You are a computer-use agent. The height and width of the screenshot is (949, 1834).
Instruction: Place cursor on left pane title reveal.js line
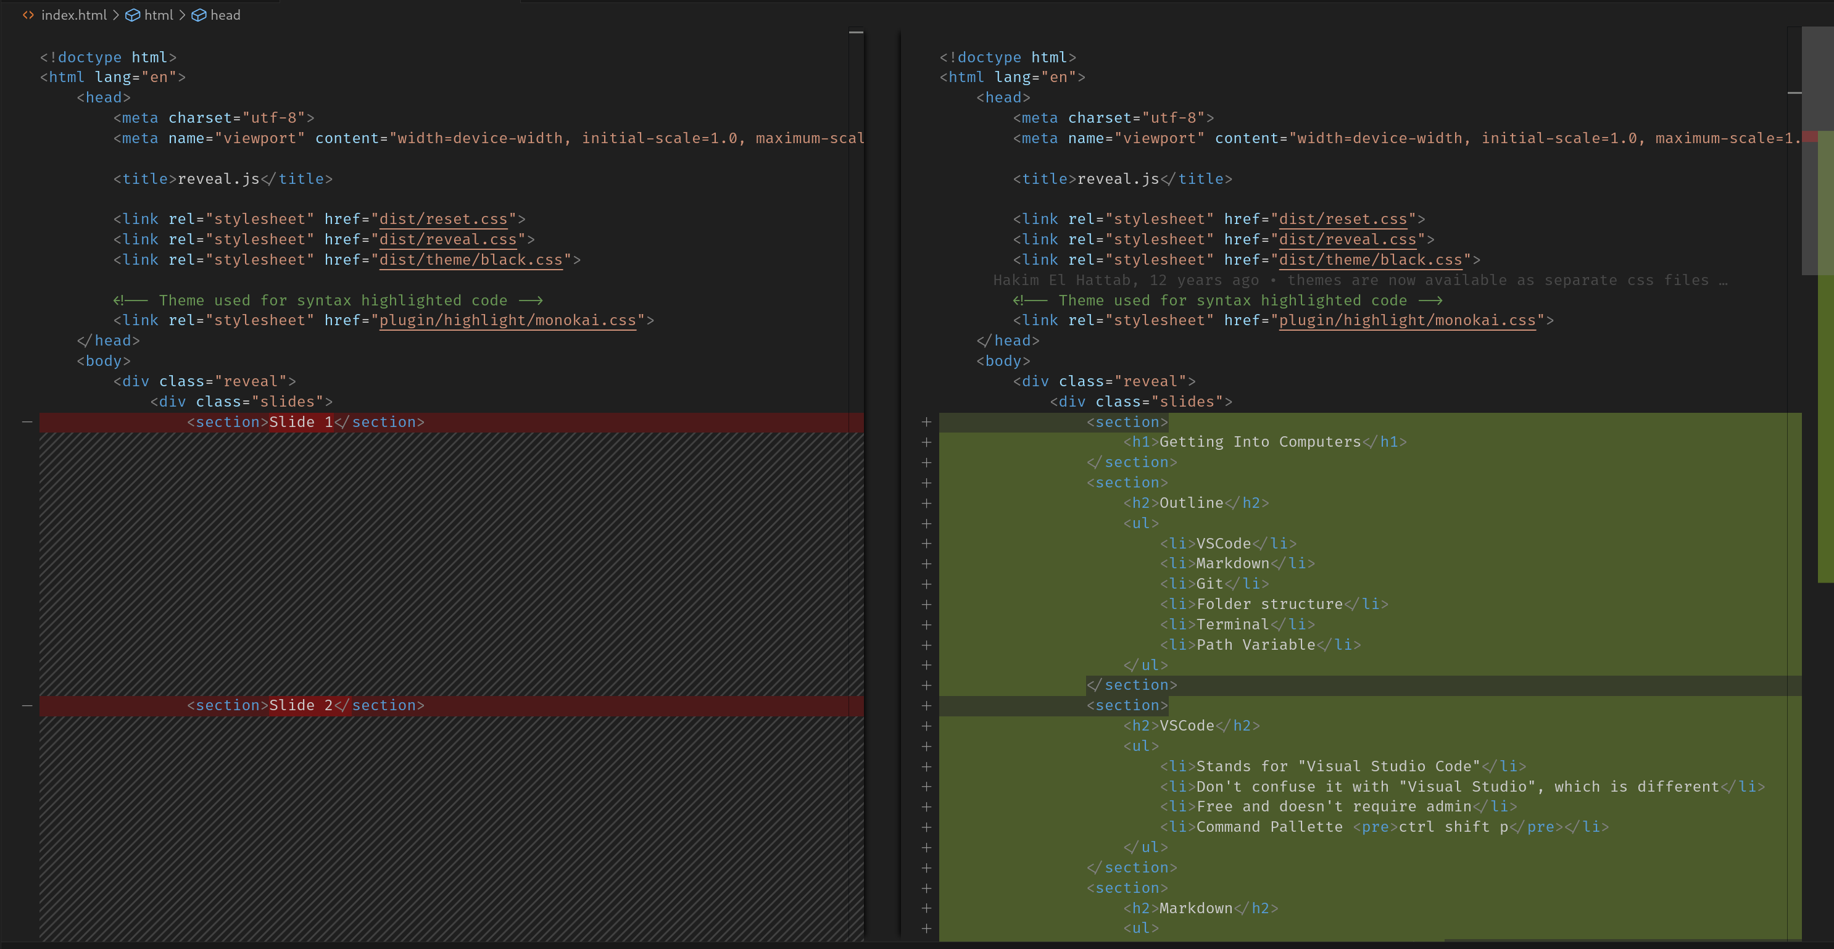point(223,179)
